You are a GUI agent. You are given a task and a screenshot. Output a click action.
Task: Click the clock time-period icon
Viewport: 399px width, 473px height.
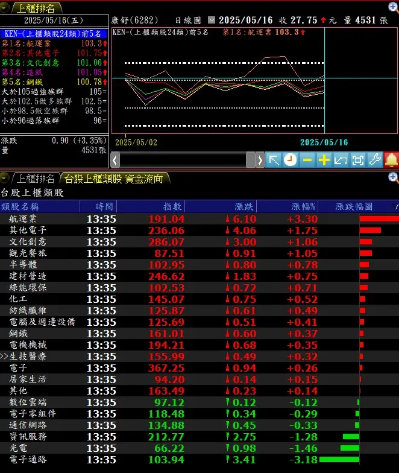pos(291,160)
